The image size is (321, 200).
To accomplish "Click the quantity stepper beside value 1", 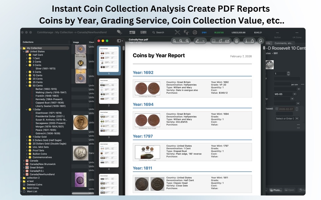I will [289, 73].
